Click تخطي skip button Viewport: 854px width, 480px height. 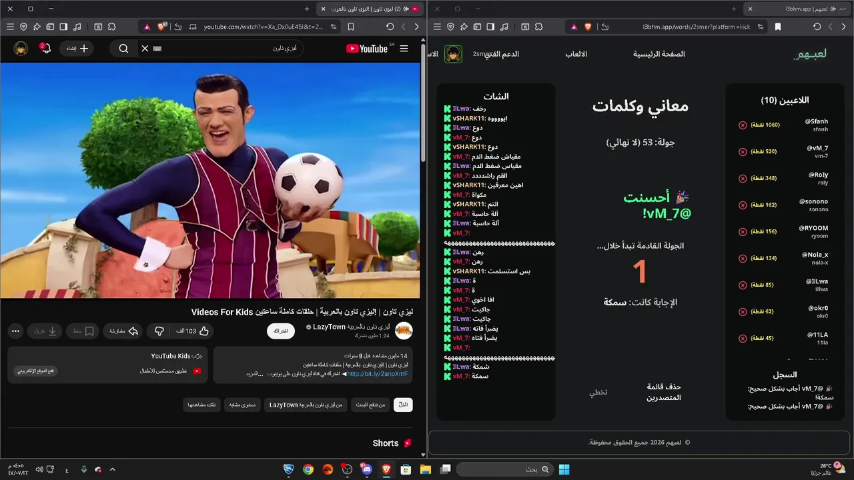click(598, 392)
